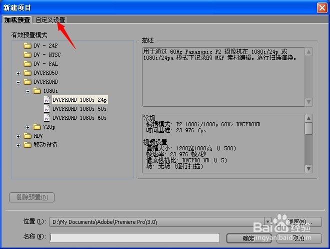Click the Pr icon of DVCPROHD 1080i 60i
The width and height of the screenshot is (330, 249).
(x=47, y=118)
